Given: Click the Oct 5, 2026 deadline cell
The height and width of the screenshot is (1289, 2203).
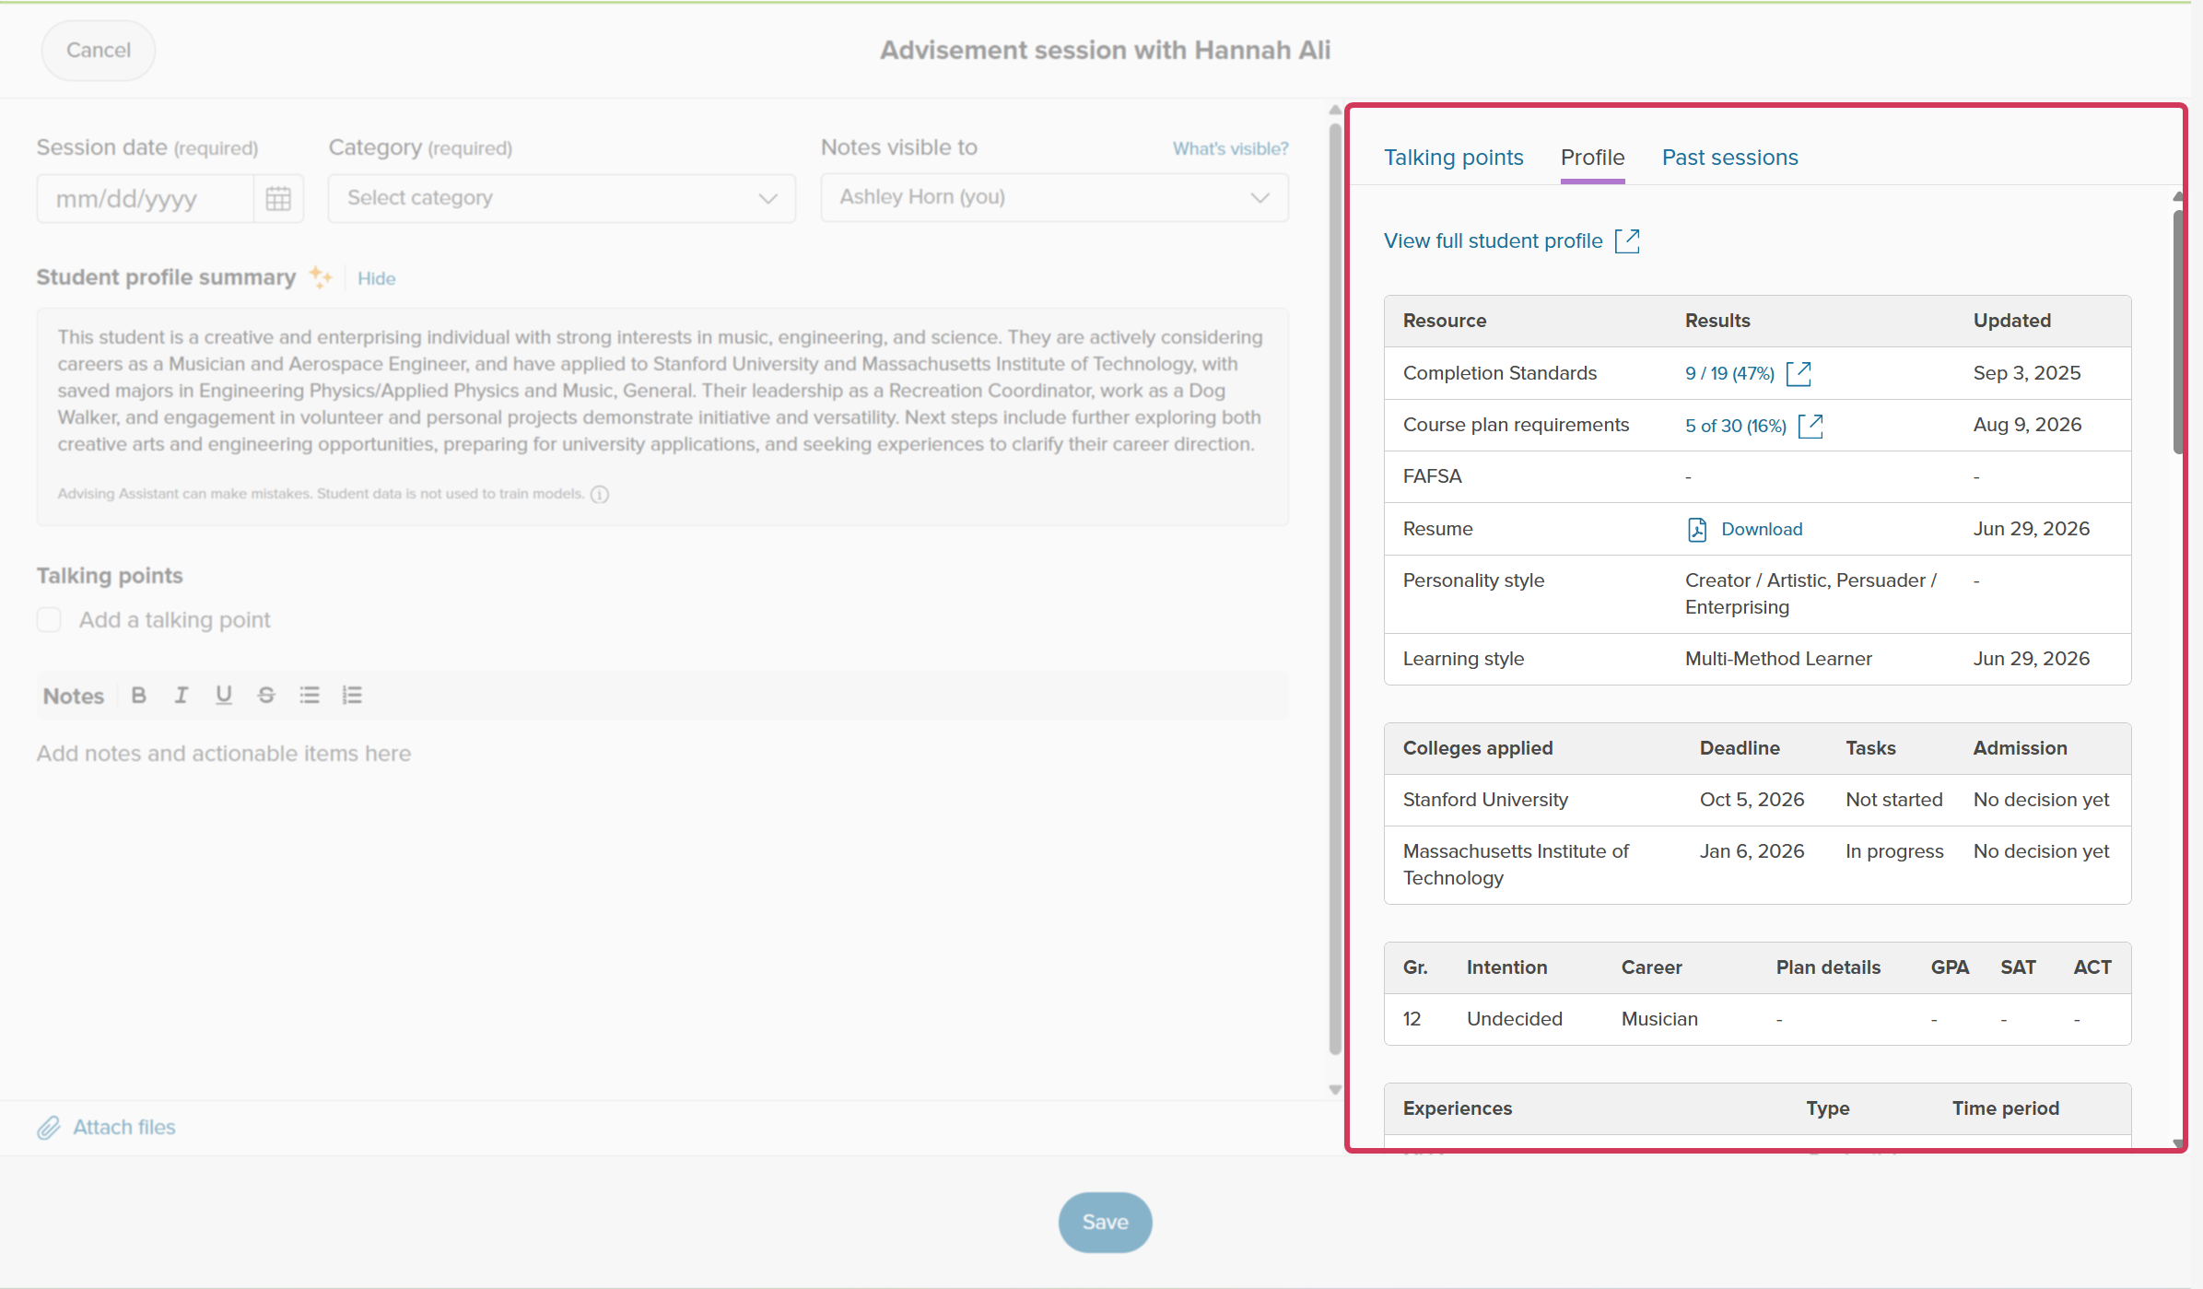Looking at the screenshot, I should (1752, 800).
